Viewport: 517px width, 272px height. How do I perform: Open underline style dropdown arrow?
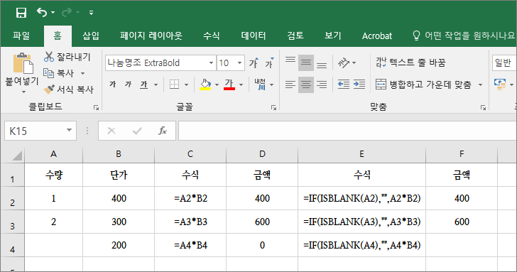coord(156,85)
